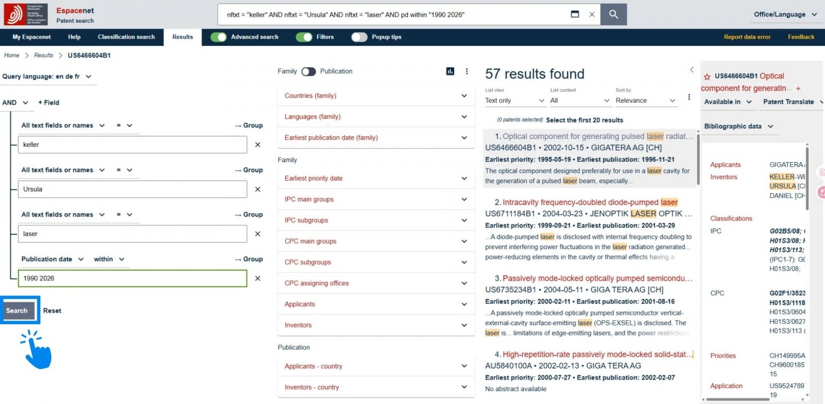Toggle the Filters switch
Screen dimensions: 825x404
(x=304, y=37)
